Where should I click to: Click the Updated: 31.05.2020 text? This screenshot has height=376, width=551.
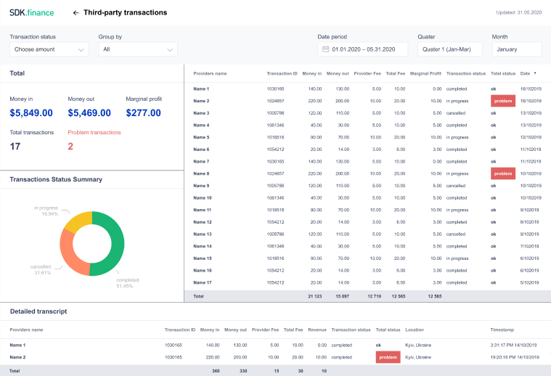(x=518, y=12)
